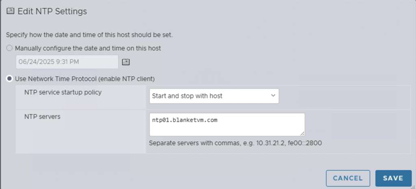The width and height of the screenshot is (416, 189).
Task: Click the "NTP servers" row label
Action: coord(42,117)
